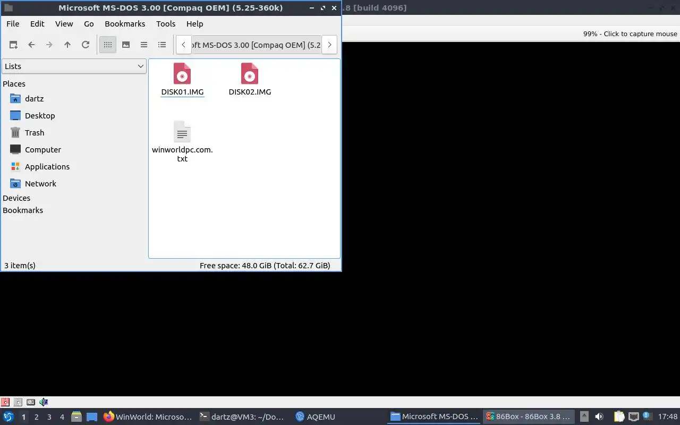The height and width of the screenshot is (425, 680).
Task: Click the '3 item(s)' status text
Action: click(20, 266)
